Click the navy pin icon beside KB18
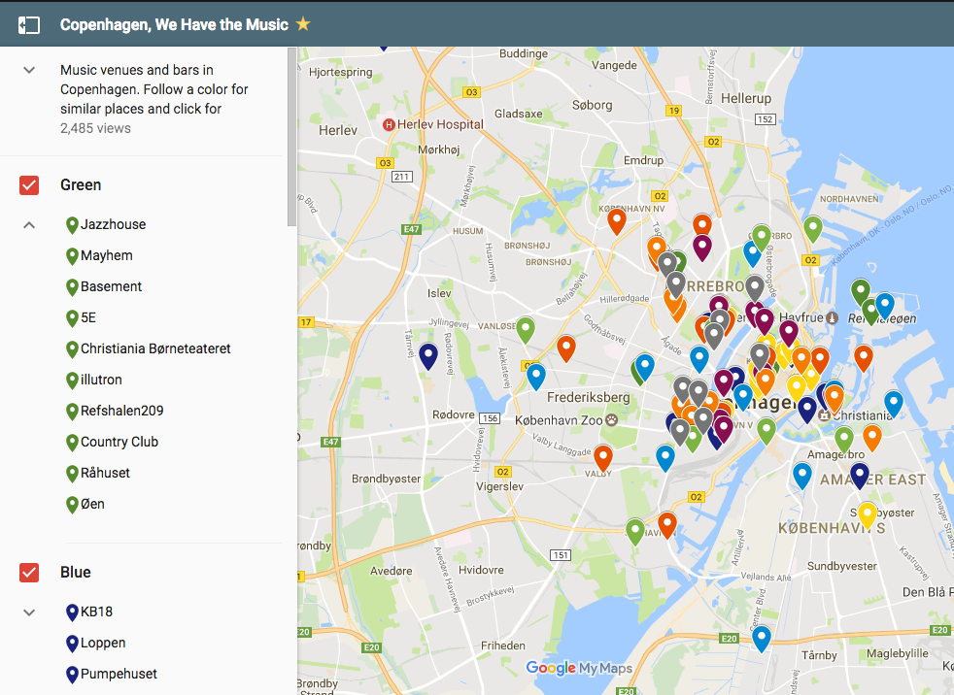Screen dimensions: 954x695 pyautogui.click(x=72, y=612)
